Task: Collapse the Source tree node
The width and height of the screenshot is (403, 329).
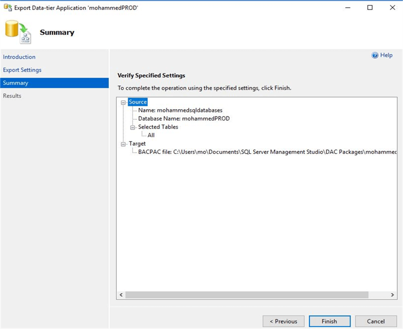Action: click(123, 102)
